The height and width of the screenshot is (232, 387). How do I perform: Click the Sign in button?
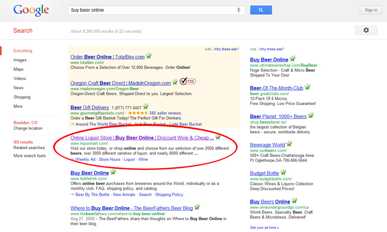[371, 10]
